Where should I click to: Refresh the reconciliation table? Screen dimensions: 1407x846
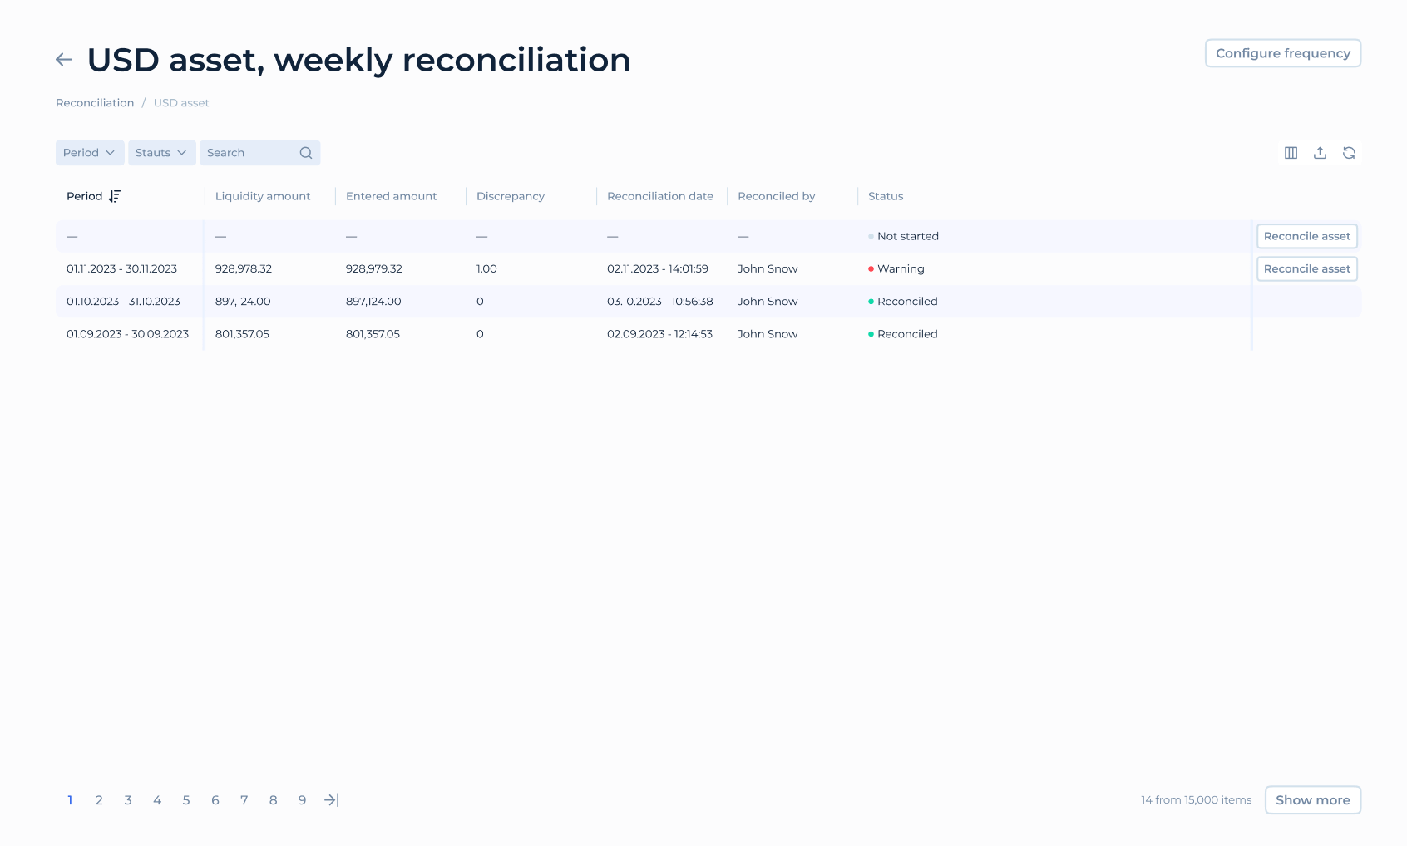pyautogui.click(x=1350, y=152)
